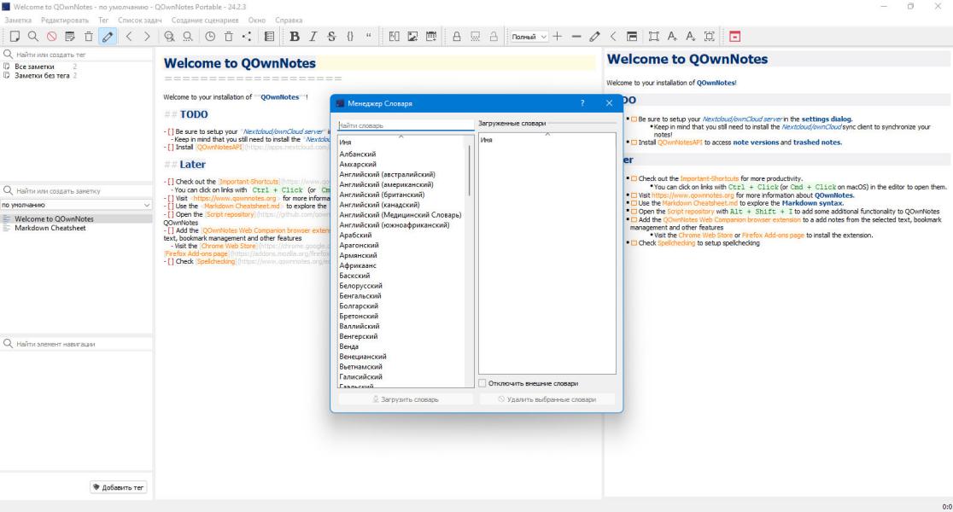Click the dictionary manager help question mark
This screenshot has width=953, height=512.
click(x=582, y=103)
